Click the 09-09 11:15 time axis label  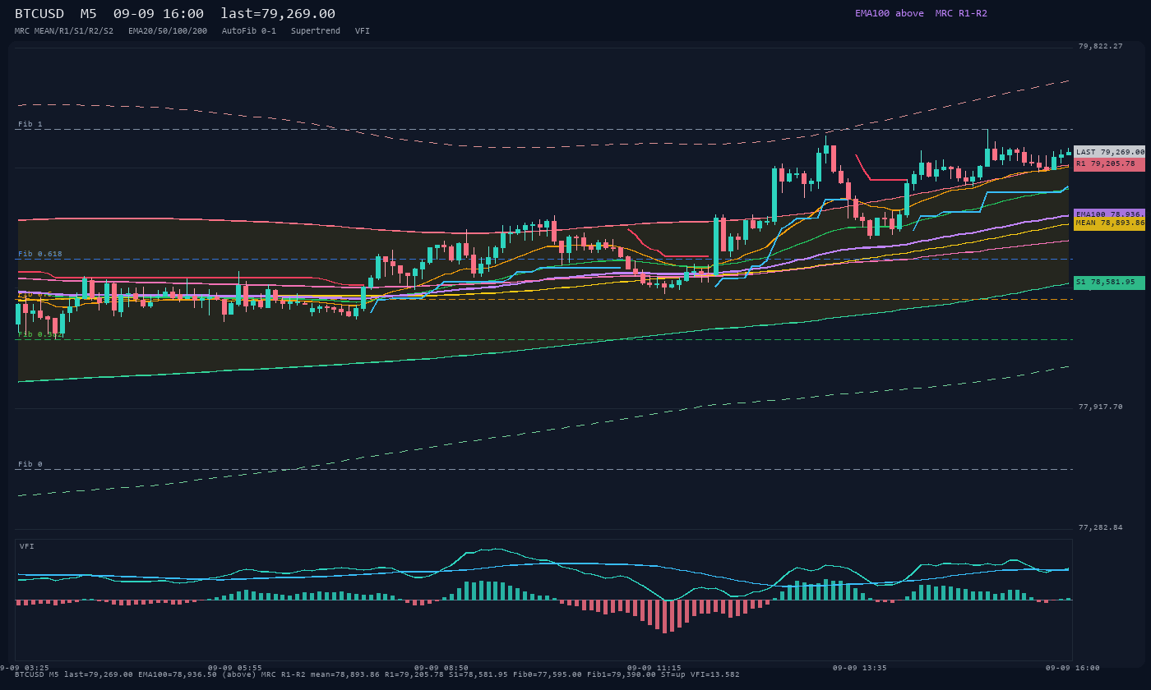[654, 668]
